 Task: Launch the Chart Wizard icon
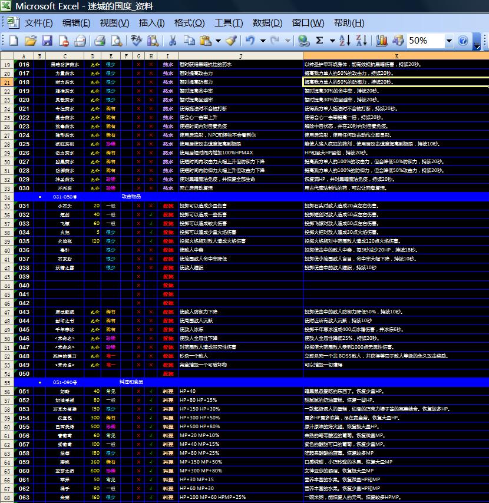382,41
